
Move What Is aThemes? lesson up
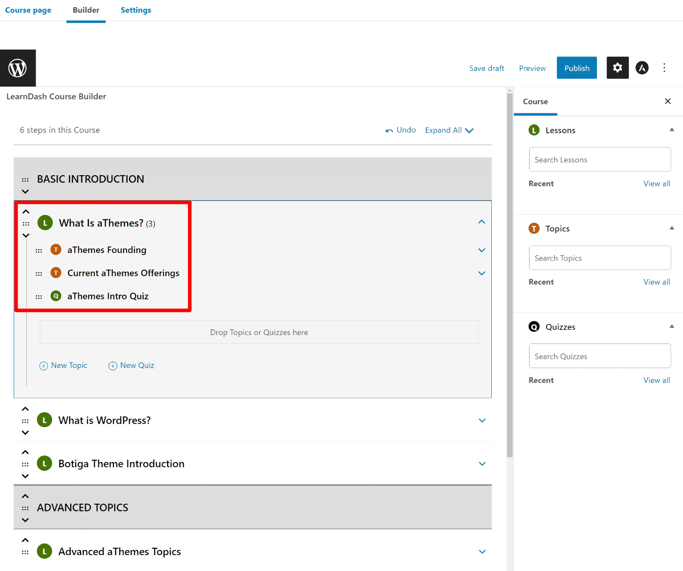coord(26,212)
